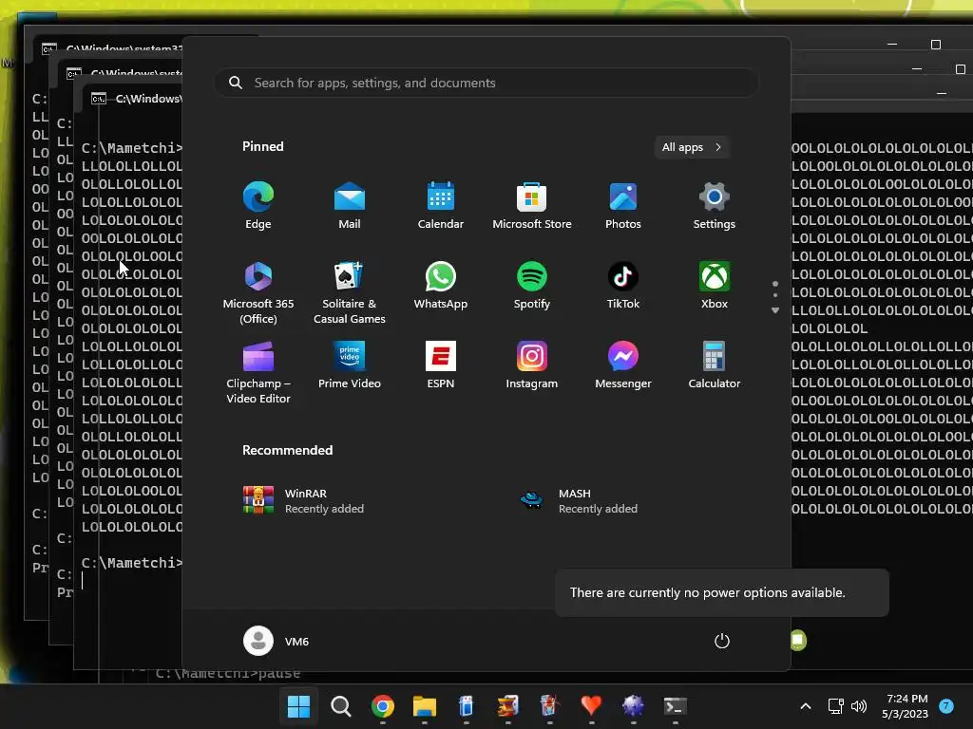Open the blue bottle app on taskbar
This screenshot has width=973, height=729.
466,705
